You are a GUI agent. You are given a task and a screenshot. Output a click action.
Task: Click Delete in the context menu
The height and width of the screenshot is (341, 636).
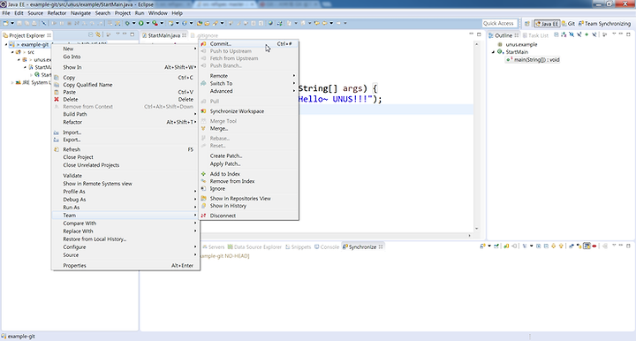125,99
